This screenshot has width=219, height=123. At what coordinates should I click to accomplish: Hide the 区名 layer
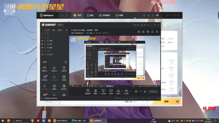point(42,44)
